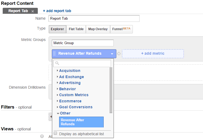Click the add metric button
The height and width of the screenshot is (139, 203).
point(153,54)
